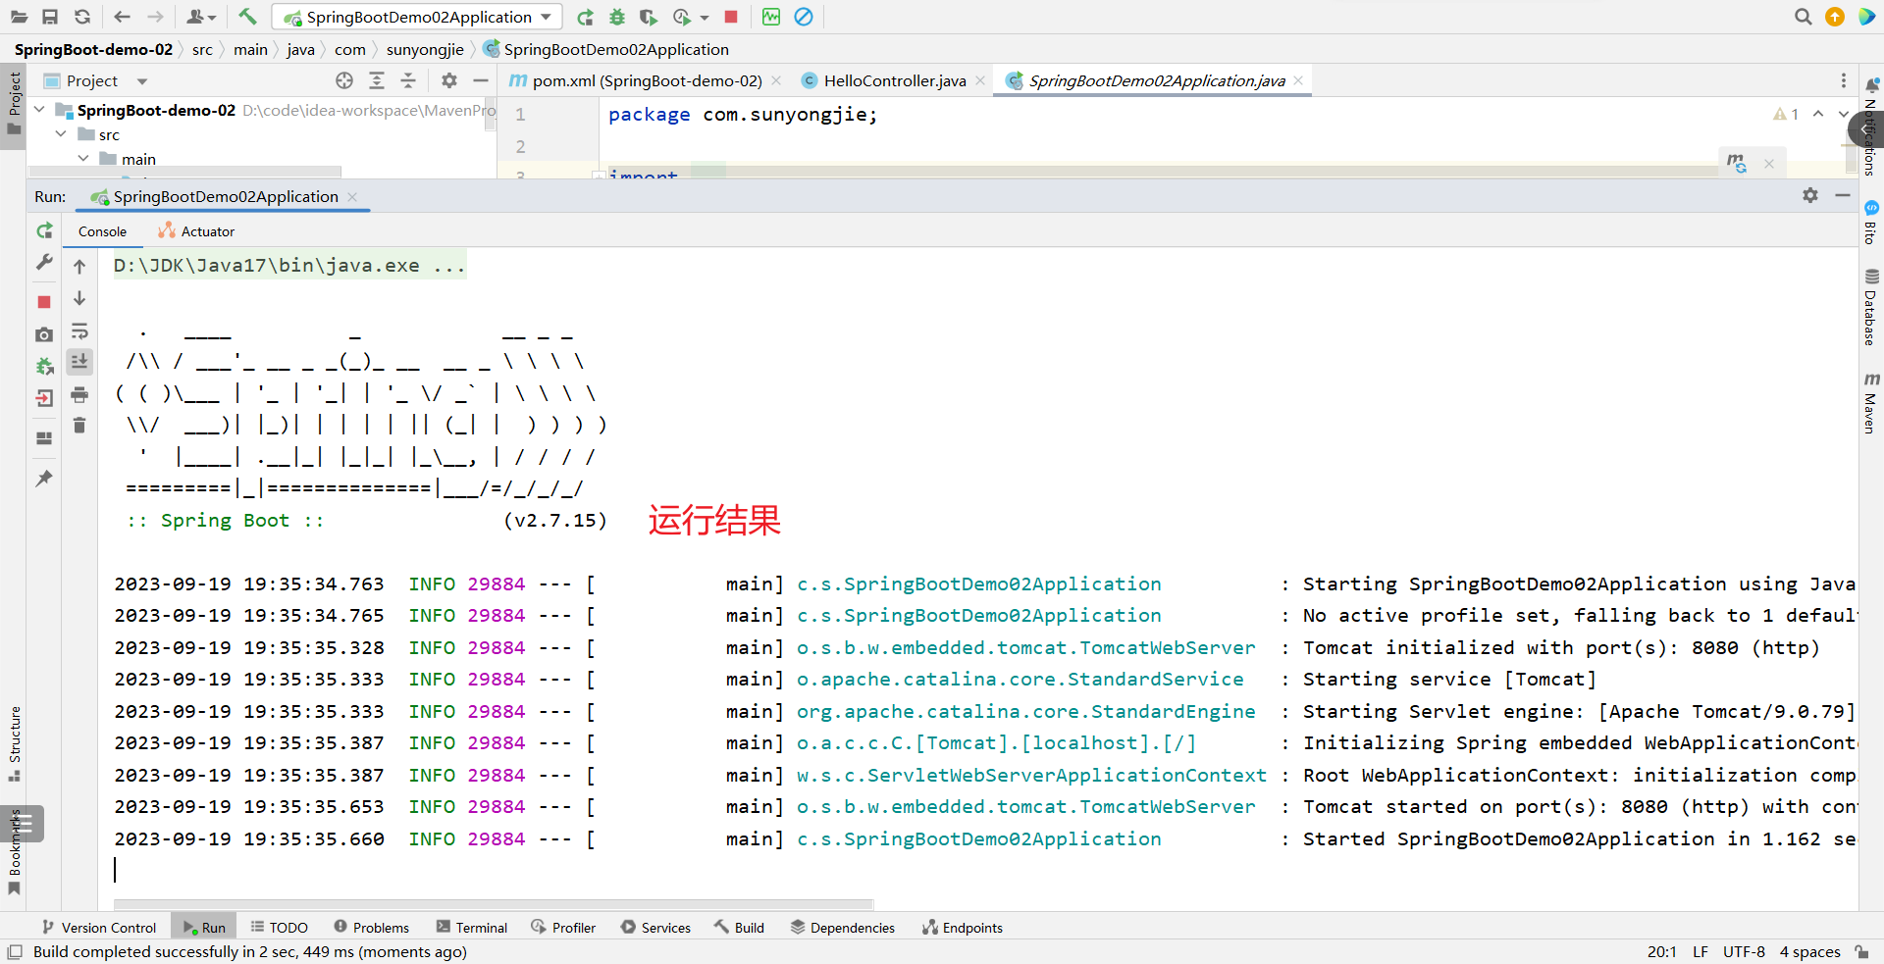Close the SpringBootDemo02Application run tab
Screen dimensions: 1884x964
pos(352,196)
